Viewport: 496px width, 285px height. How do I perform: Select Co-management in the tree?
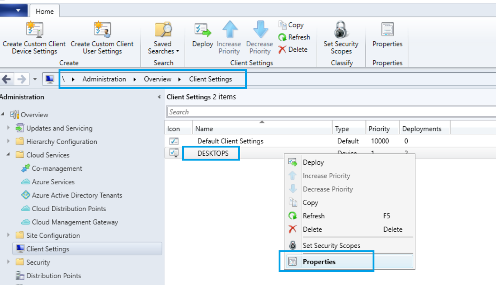57,168
